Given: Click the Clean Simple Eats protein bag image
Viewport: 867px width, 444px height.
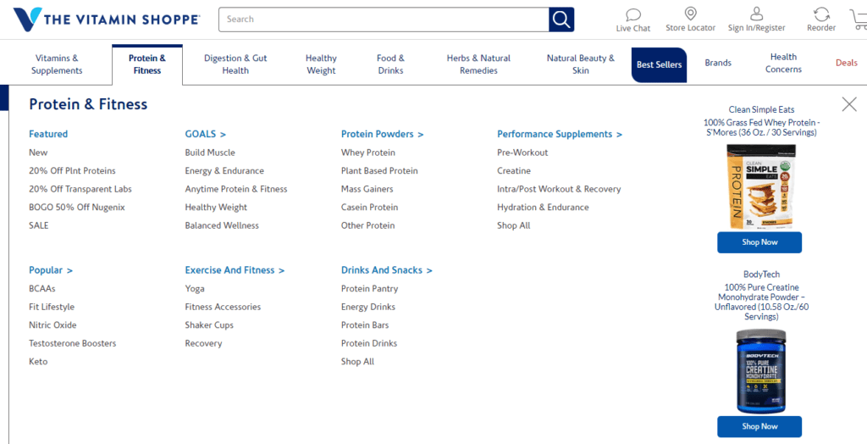Looking at the screenshot, I should [761, 186].
